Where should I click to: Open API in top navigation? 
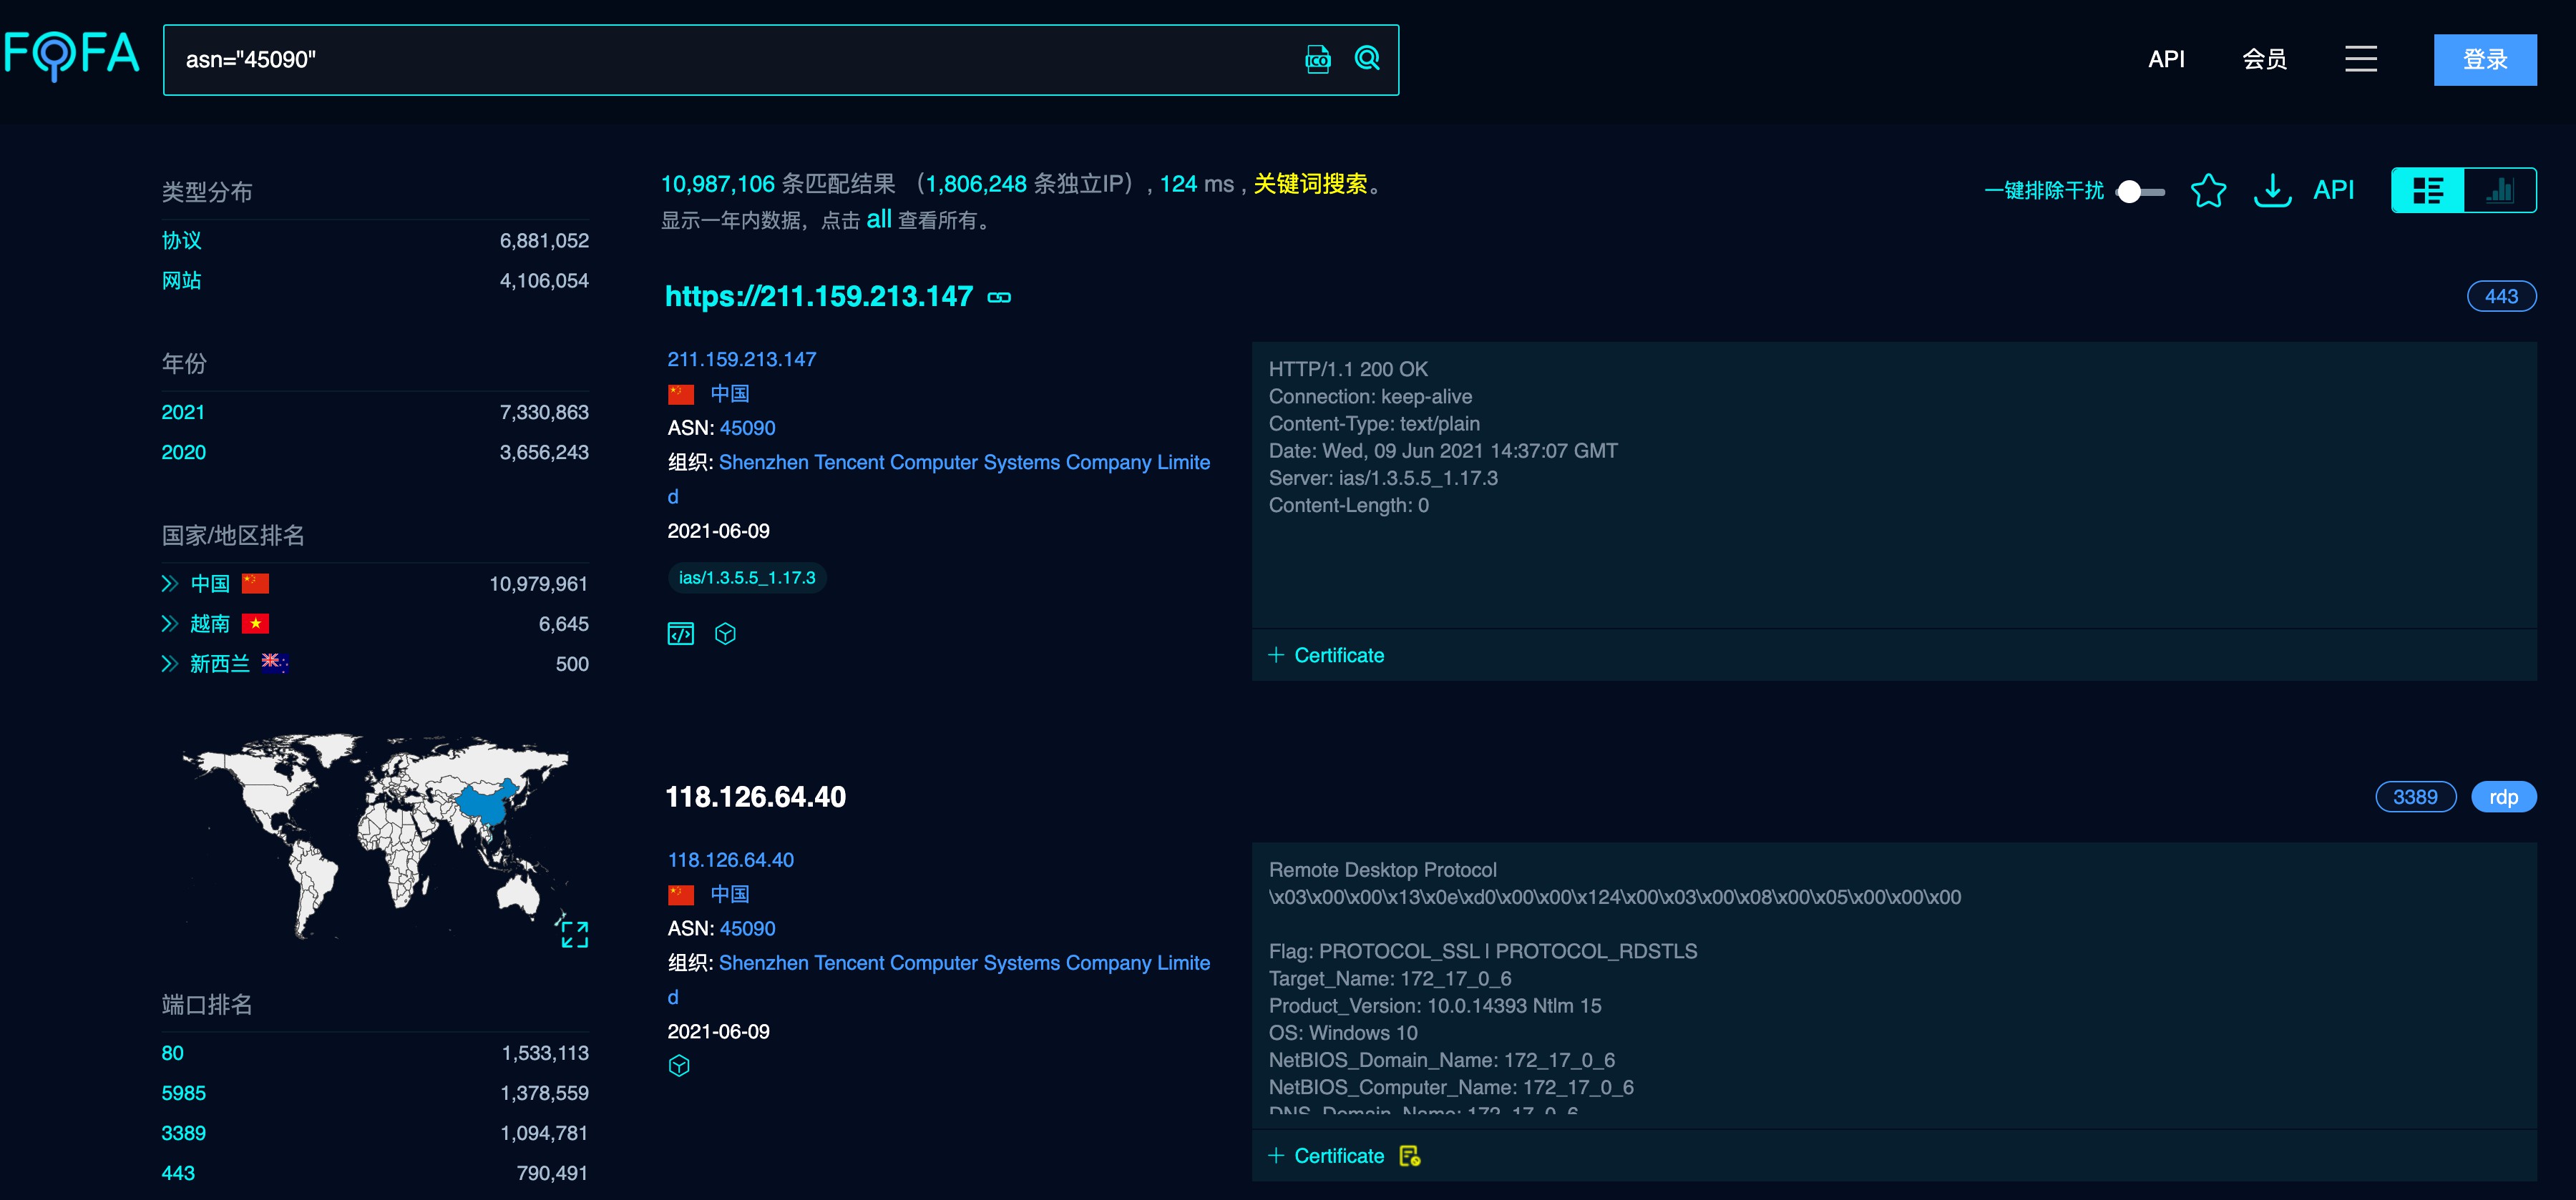click(x=2166, y=59)
